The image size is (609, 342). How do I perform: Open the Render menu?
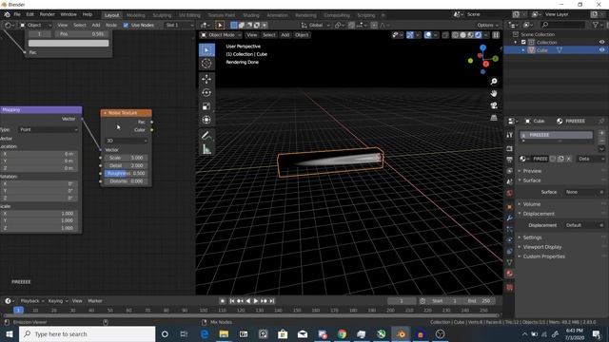pyautogui.click(x=48, y=14)
